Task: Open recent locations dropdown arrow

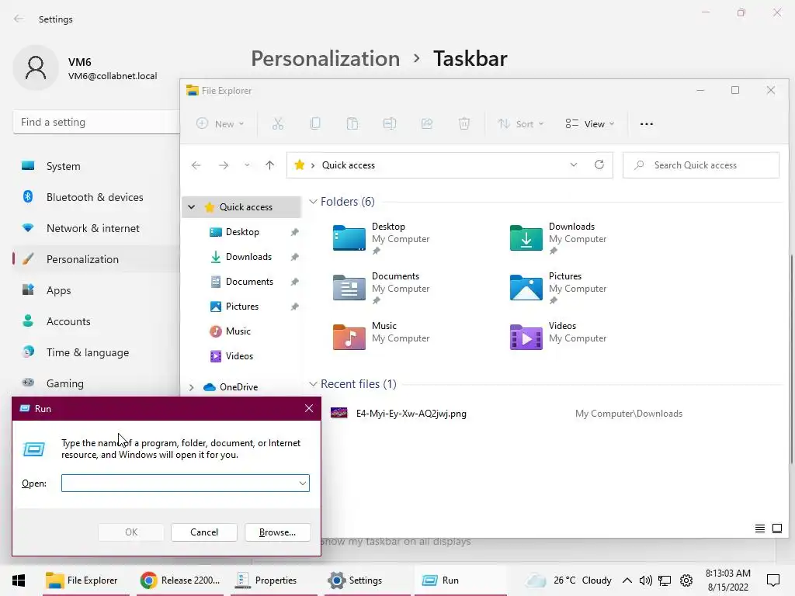Action: coord(247,165)
